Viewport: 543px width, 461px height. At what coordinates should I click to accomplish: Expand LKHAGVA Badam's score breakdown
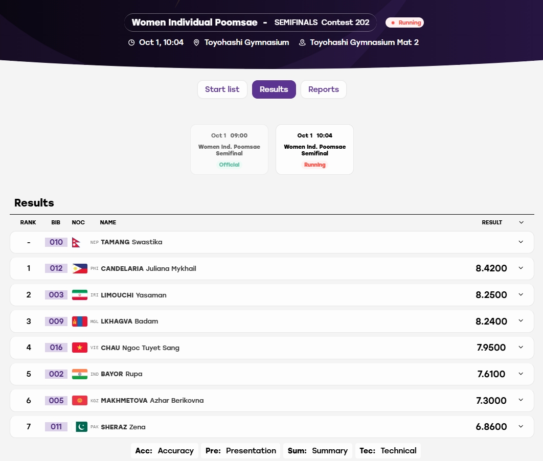point(521,321)
